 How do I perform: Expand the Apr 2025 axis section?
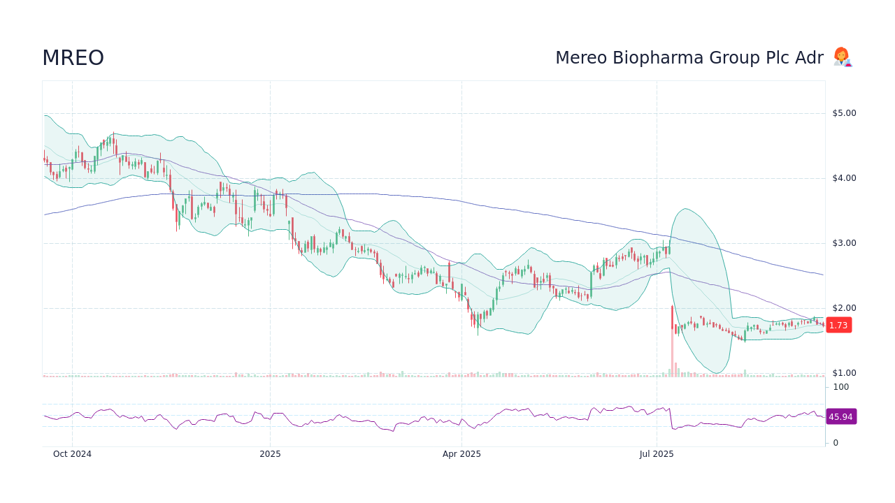tap(461, 454)
